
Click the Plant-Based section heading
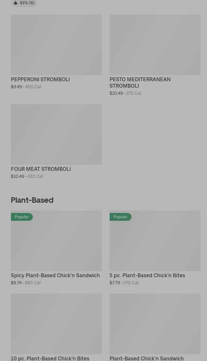point(32,200)
